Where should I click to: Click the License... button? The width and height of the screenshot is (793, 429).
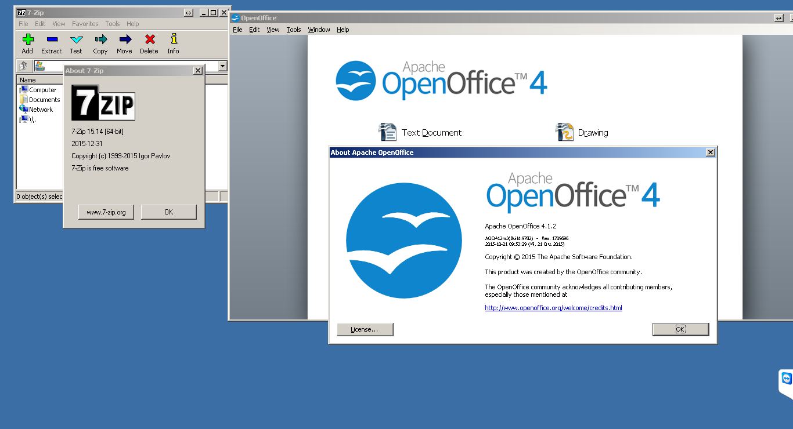[x=365, y=329]
